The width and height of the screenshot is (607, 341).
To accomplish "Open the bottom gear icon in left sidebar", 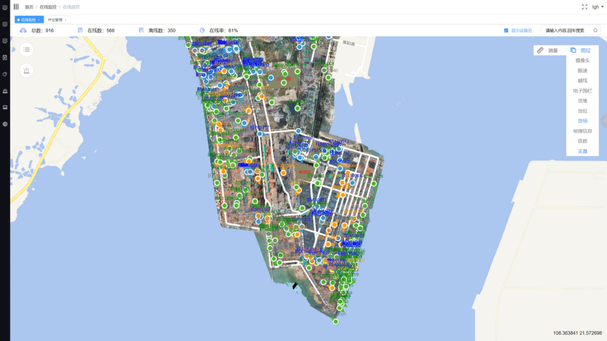I will pyautogui.click(x=5, y=124).
